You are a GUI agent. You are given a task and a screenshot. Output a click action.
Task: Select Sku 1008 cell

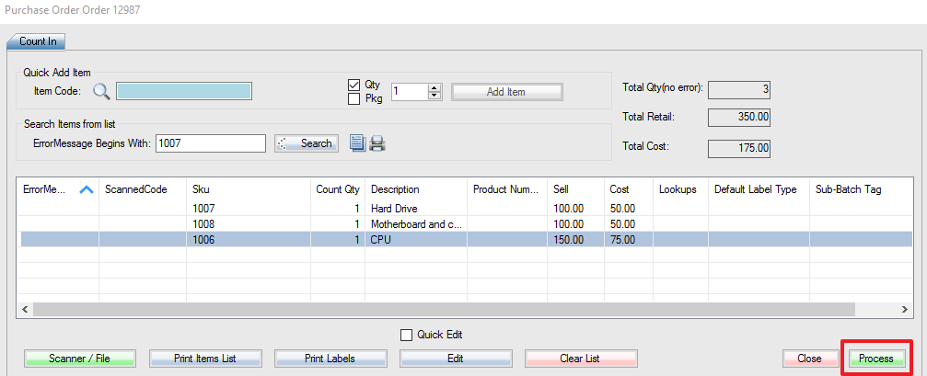tap(249, 224)
